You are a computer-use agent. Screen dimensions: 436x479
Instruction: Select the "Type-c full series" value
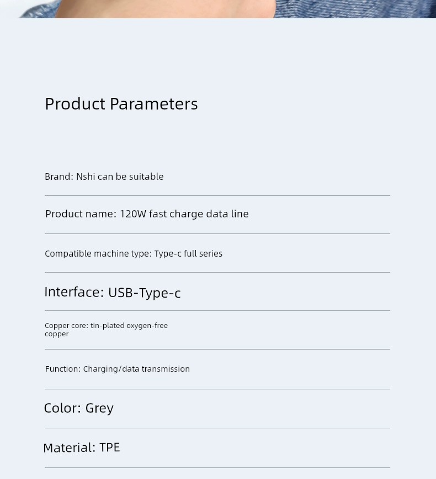[x=188, y=253]
